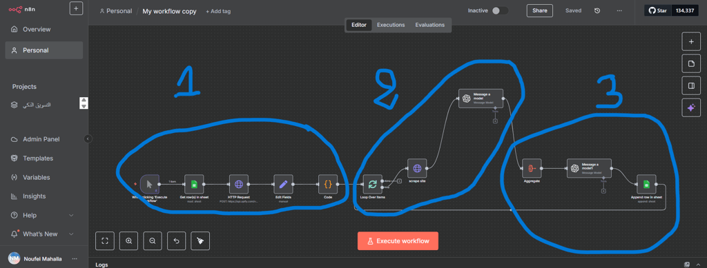Switch to the Executions tab
707x268 pixels.
click(x=391, y=25)
